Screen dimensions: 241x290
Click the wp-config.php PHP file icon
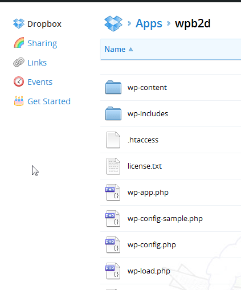pos(113,245)
